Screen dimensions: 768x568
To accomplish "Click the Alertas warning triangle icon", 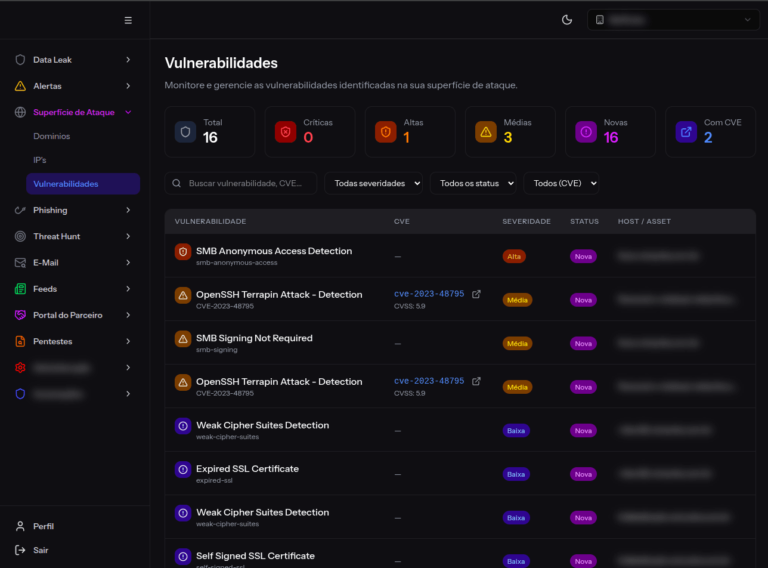I will (20, 86).
